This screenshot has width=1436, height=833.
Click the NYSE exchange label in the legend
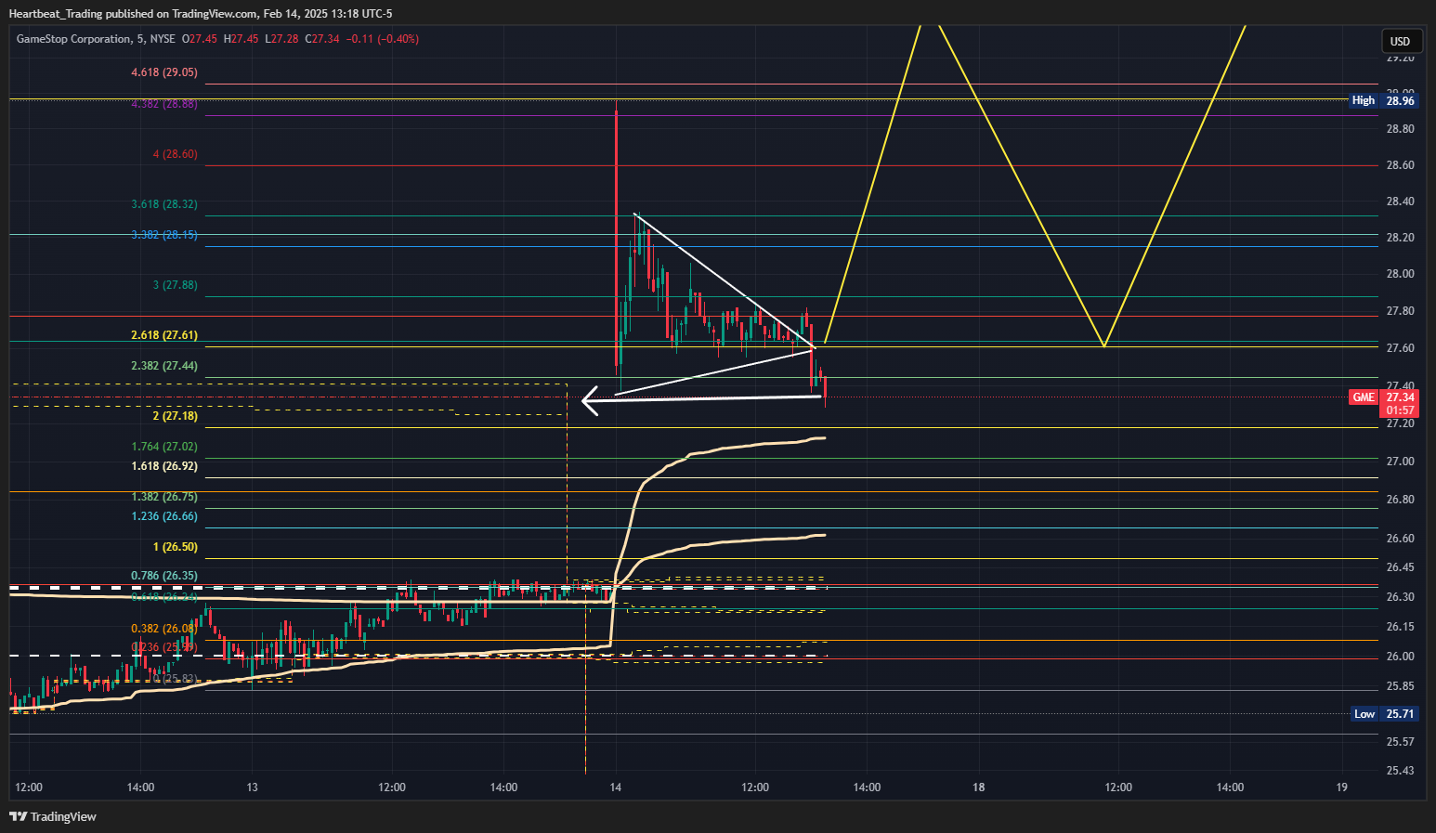click(x=163, y=39)
